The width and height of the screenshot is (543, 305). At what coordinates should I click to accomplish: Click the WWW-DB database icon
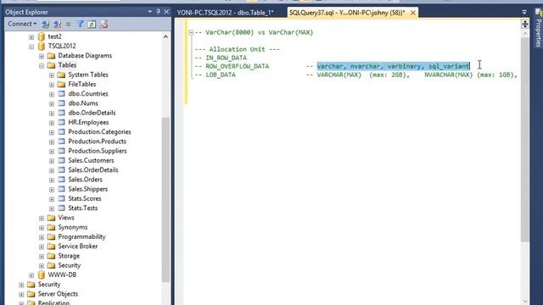[x=42, y=274]
